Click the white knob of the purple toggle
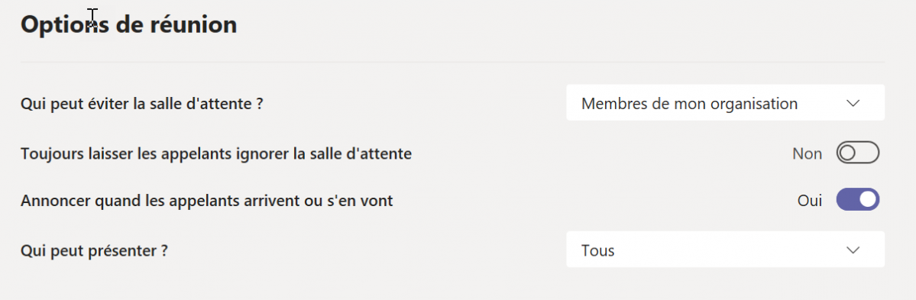Screen dimensions: 916x300 (868, 199)
